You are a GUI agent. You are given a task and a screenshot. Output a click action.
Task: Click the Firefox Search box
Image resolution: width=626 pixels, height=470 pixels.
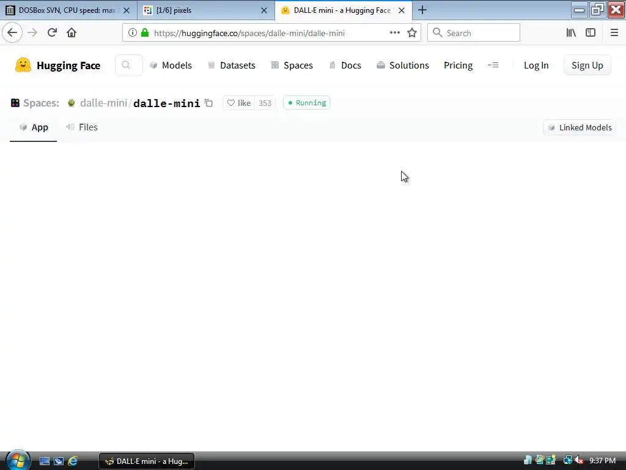(474, 33)
